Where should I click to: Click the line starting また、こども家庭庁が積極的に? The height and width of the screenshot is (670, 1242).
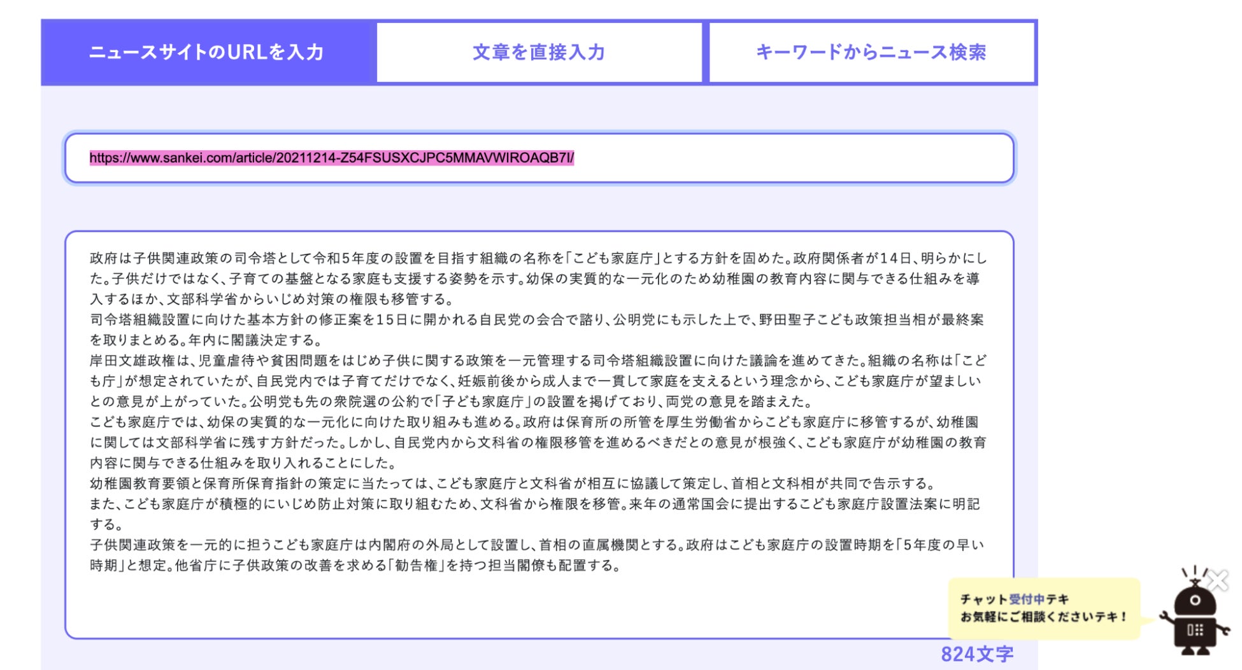(535, 504)
